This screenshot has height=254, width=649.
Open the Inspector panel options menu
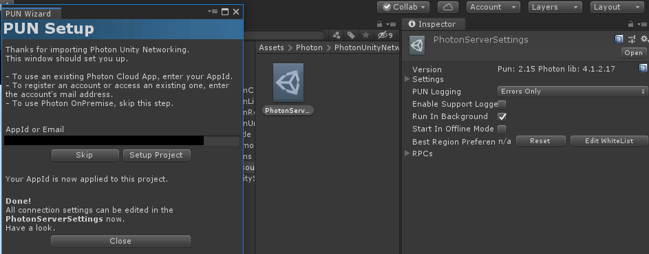click(641, 24)
